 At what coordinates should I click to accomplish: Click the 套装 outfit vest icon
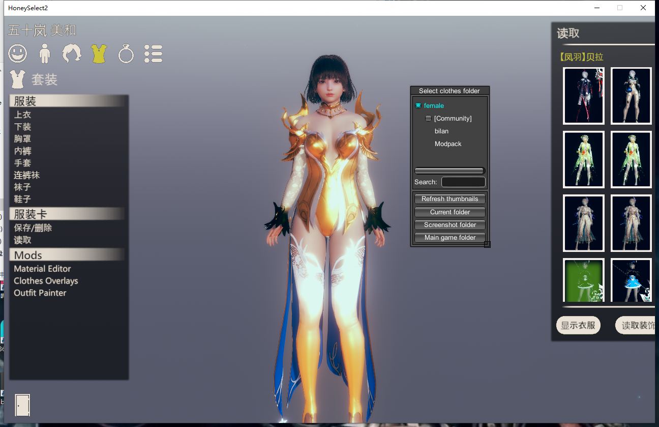point(18,79)
